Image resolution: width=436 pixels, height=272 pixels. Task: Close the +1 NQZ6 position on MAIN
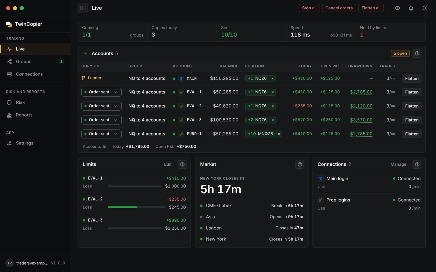click(x=272, y=79)
